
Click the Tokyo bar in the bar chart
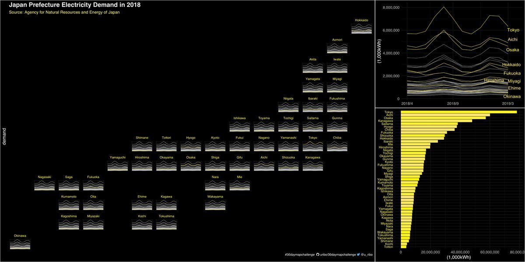coord(458,112)
